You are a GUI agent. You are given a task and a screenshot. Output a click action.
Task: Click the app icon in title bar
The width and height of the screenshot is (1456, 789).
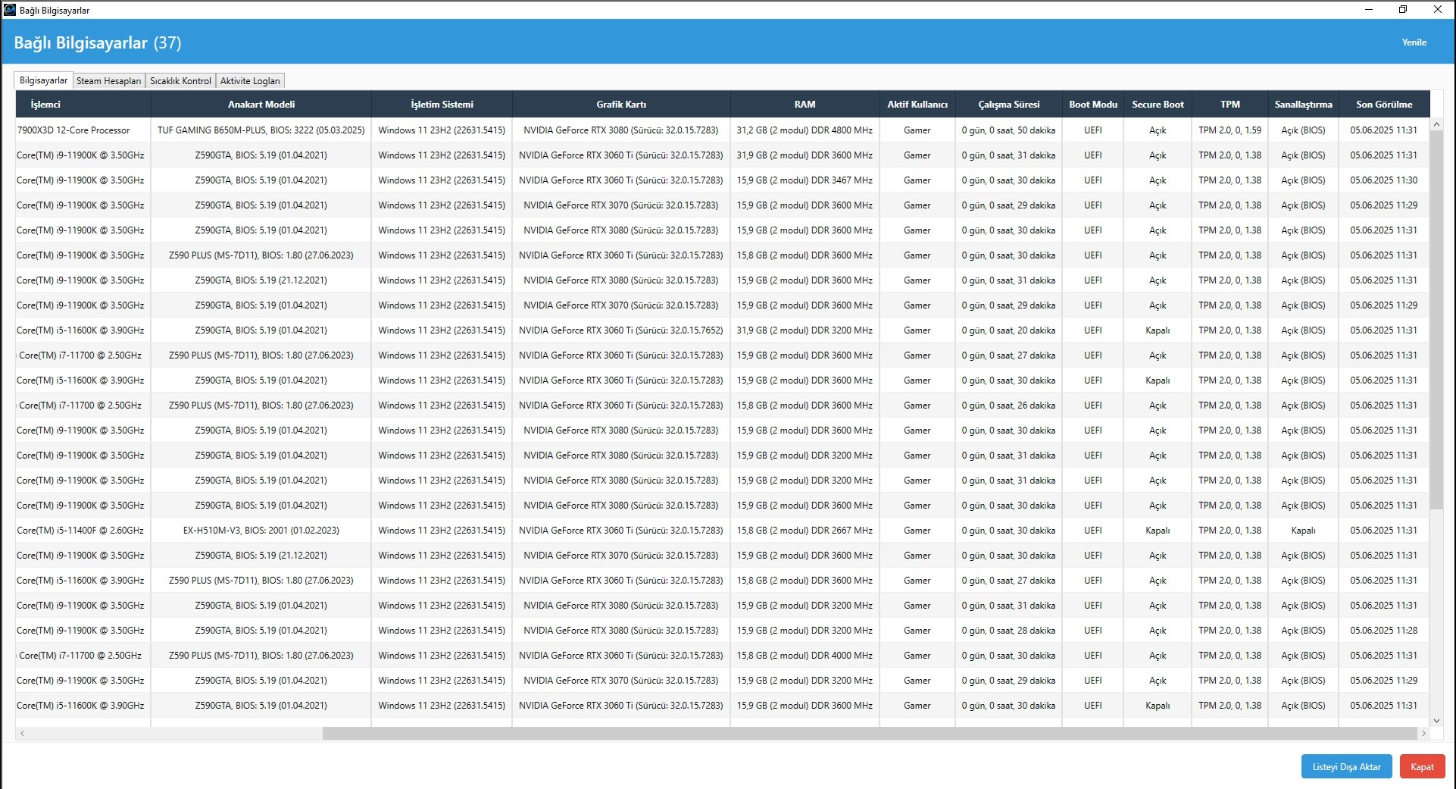[10, 10]
